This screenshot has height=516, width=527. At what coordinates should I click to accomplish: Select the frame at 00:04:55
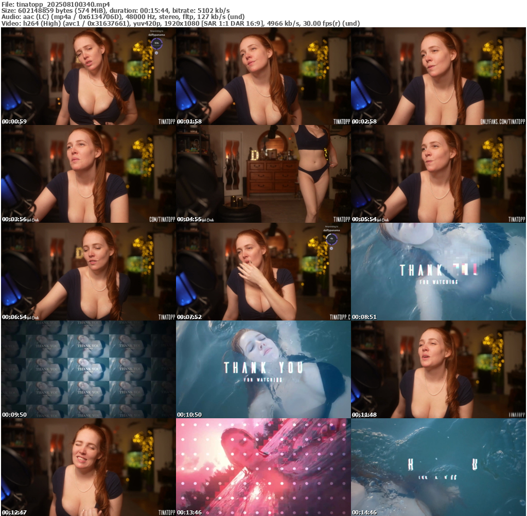(x=263, y=174)
